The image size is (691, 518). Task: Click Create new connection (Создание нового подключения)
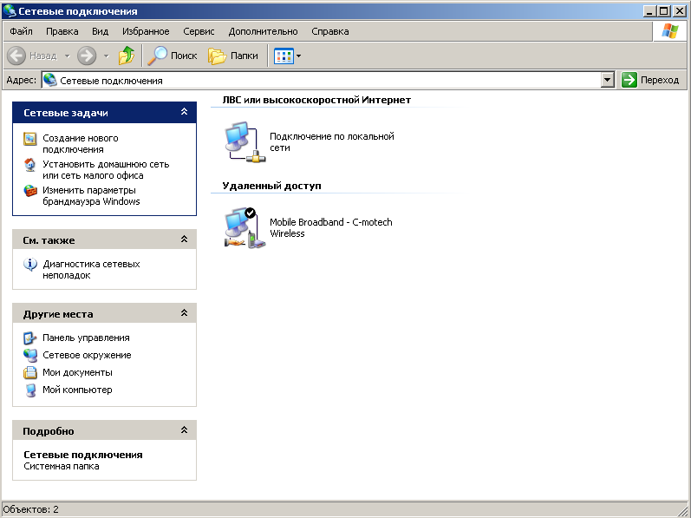[81, 143]
